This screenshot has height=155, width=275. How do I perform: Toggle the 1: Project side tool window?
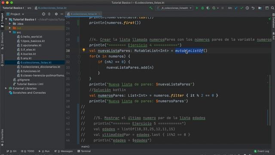(x=2, y=20)
